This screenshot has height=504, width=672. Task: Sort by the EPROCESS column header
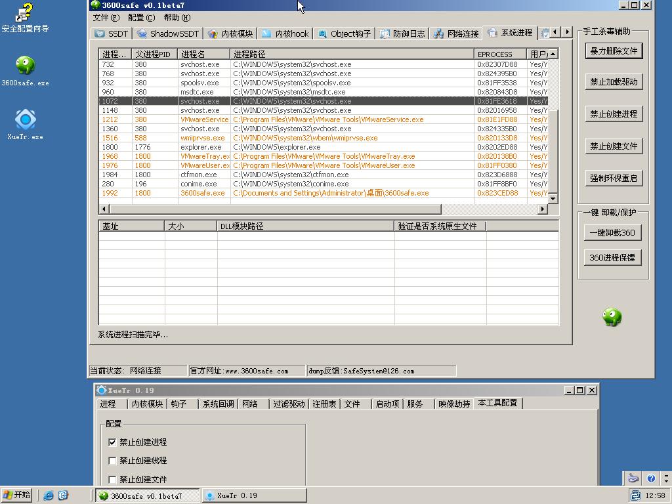[x=500, y=54]
